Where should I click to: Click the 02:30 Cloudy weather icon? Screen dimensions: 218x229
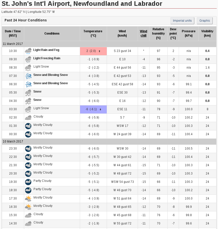28,118
